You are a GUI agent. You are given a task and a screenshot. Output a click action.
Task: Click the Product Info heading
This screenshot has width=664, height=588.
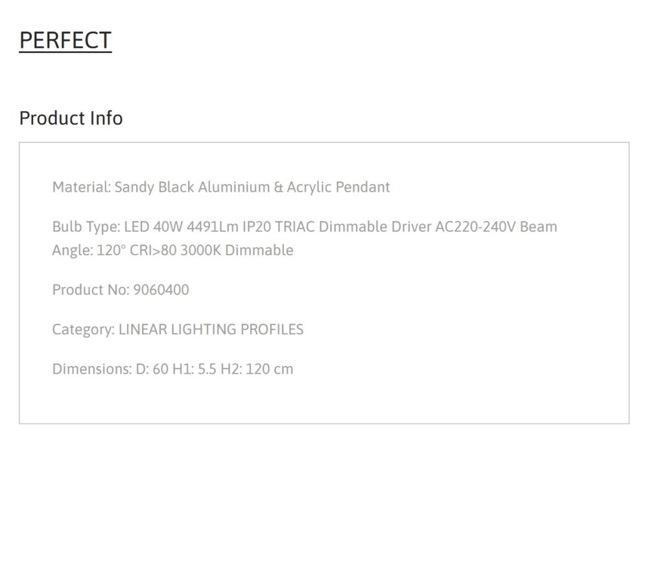click(x=71, y=118)
